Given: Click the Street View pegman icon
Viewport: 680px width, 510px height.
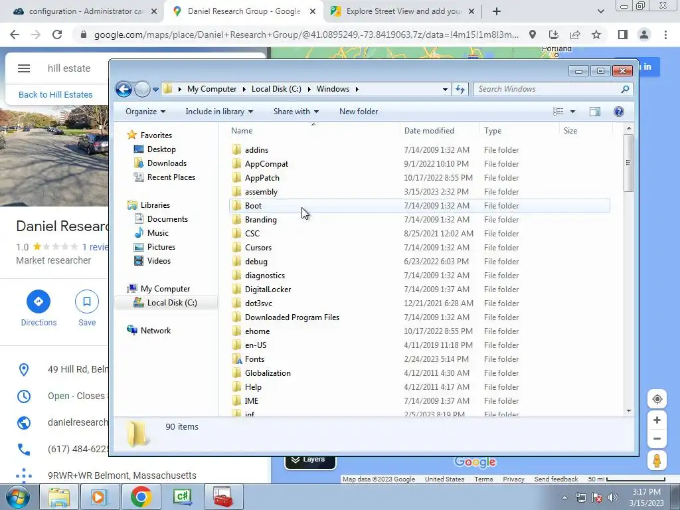Looking at the screenshot, I should coord(657,461).
